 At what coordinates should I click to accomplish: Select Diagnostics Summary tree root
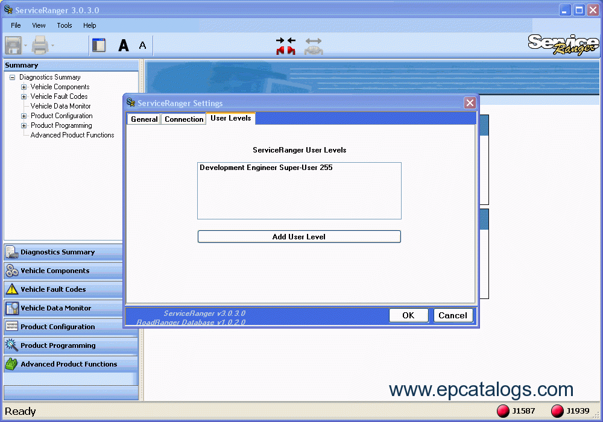[50, 77]
